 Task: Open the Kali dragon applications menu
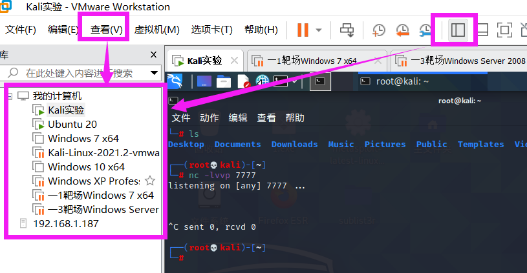point(175,81)
